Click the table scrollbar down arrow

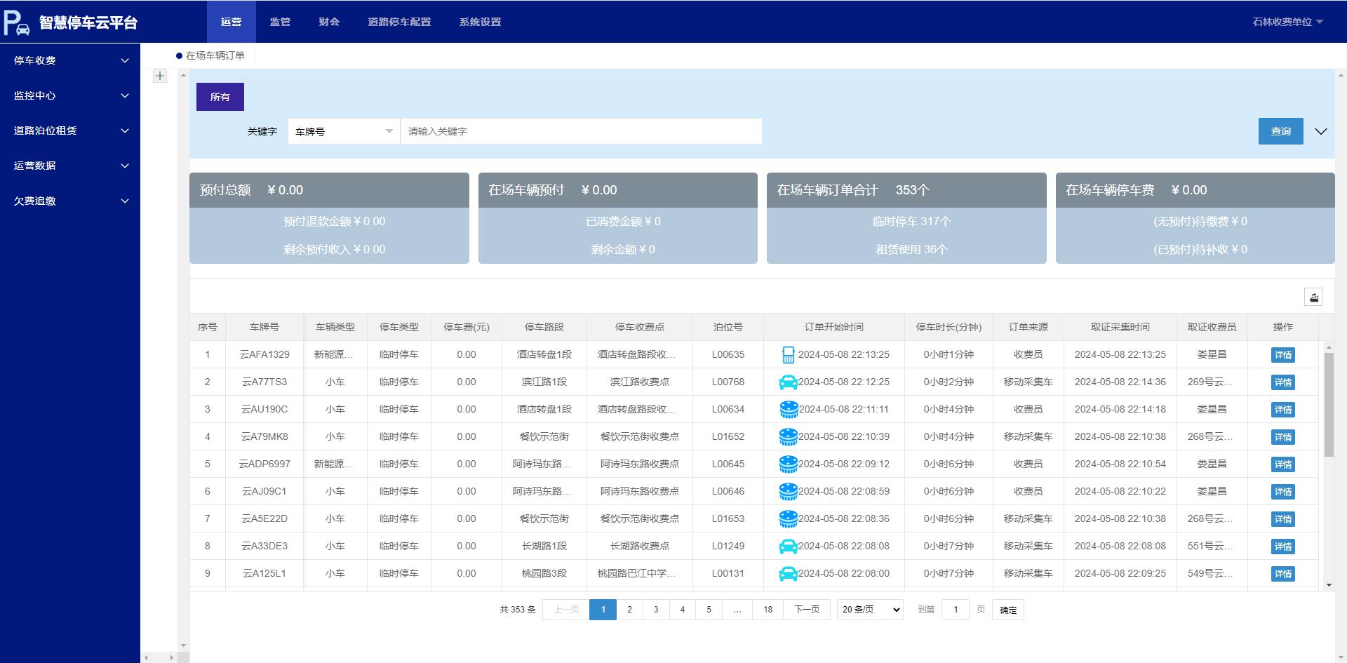coord(1328,585)
